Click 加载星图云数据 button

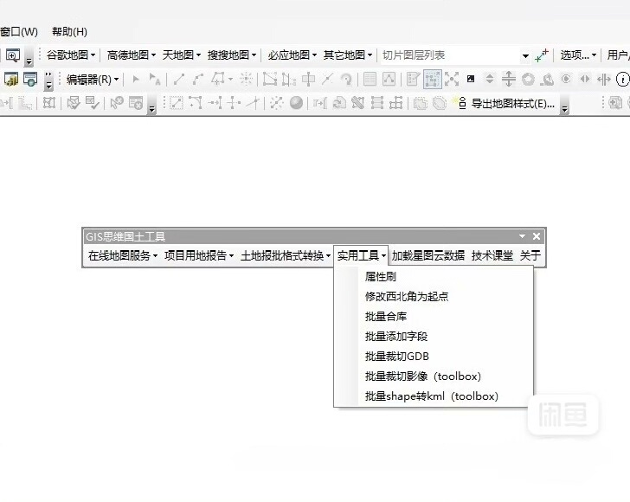tap(428, 255)
